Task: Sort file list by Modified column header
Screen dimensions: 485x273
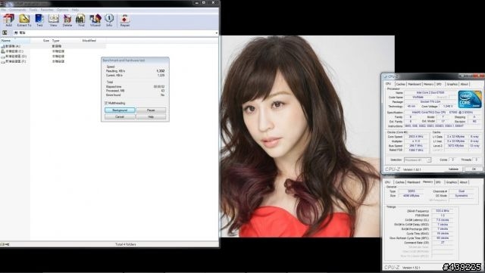Action: (93, 40)
